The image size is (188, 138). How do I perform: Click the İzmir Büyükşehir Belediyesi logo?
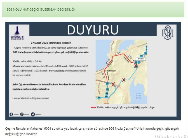pos(17,33)
